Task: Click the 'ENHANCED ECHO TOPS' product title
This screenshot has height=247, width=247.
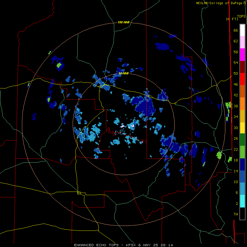Action: tap(96, 245)
